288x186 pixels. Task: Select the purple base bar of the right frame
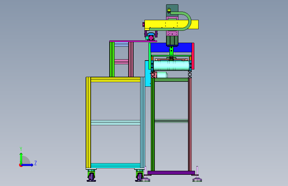pos(171,173)
